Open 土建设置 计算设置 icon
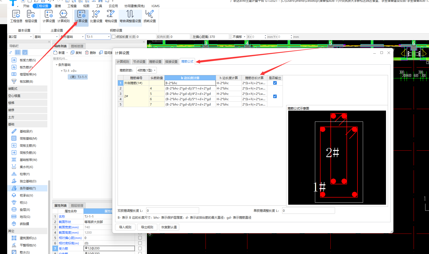Image resolution: width=429 pixels, height=254 pixels. click(x=49, y=16)
